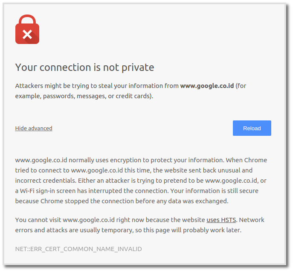The width and height of the screenshot is (293, 272).
Task: Click the 'incorrect credentials. Either an attacker' line
Action: pos(141,181)
